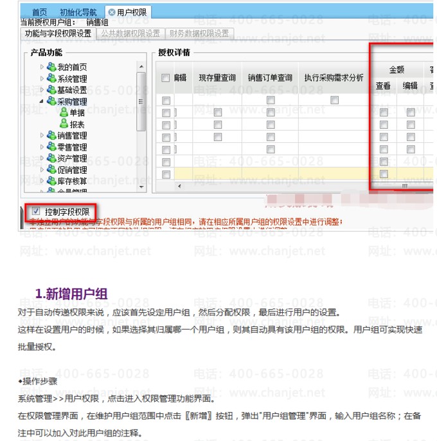Click the 库存核算 group icon
Screen dimensions: 437x441
pos(51,181)
